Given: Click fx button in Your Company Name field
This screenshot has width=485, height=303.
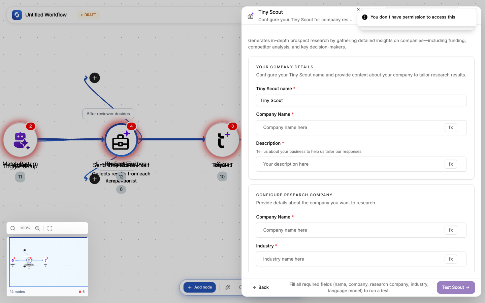Looking at the screenshot, I should coord(451,128).
